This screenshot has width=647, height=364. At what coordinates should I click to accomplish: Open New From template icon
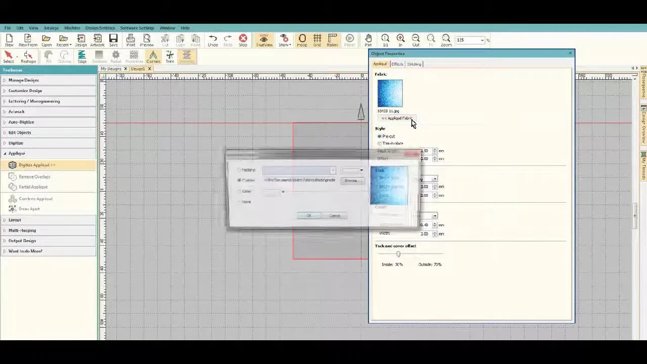point(28,40)
